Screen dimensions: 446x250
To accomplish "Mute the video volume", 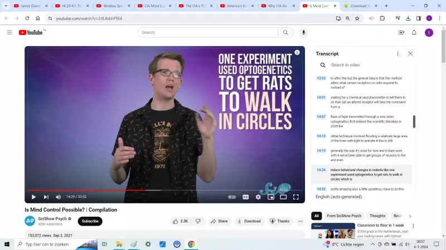I will coord(59,197).
